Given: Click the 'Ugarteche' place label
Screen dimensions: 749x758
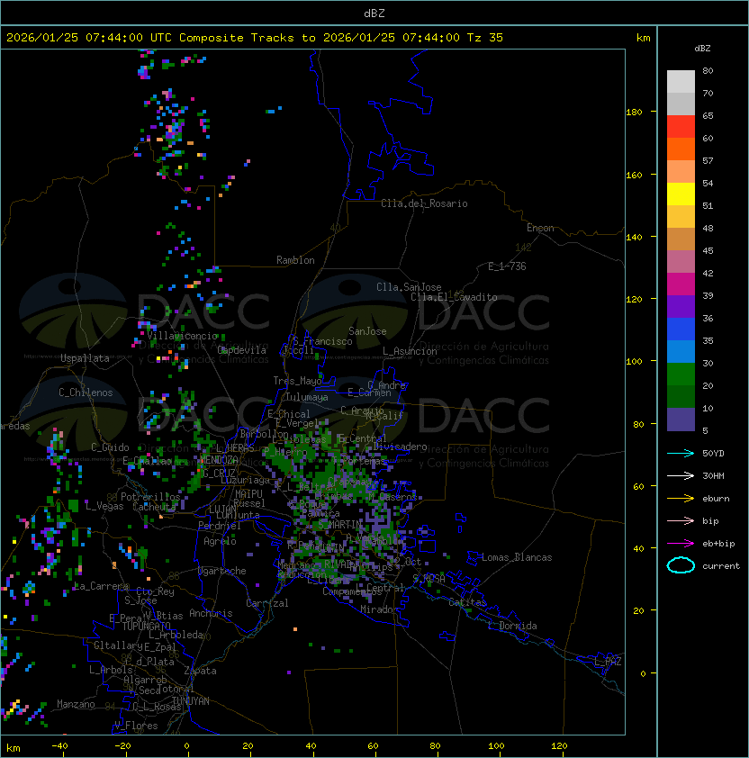Looking at the screenshot, I should coord(222,571).
